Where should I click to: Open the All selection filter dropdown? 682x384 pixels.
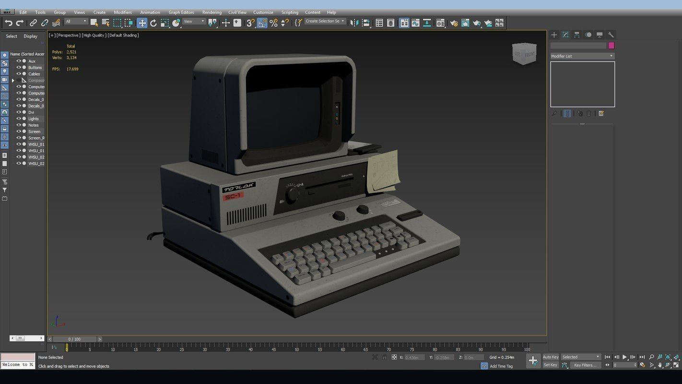click(x=76, y=21)
